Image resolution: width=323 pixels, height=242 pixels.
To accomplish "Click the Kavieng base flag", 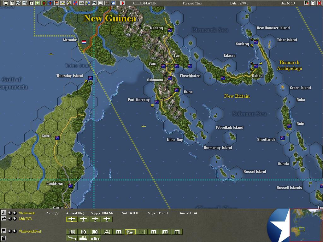I will [x=256, y=42].
